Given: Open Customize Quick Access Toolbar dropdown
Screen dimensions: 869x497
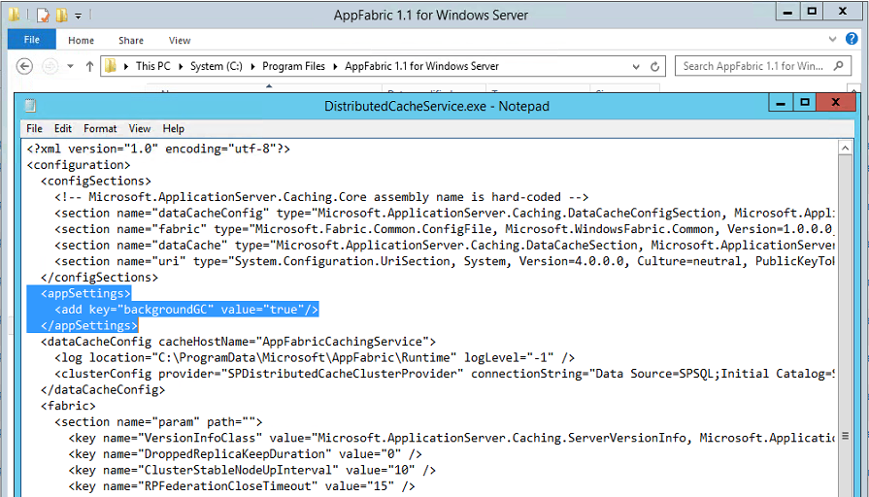Looking at the screenshot, I should [x=78, y=16].
